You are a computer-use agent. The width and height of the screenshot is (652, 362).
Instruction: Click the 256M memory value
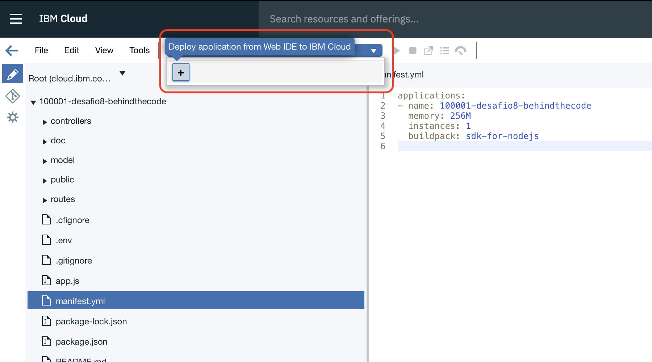click(x=460, y=116)
